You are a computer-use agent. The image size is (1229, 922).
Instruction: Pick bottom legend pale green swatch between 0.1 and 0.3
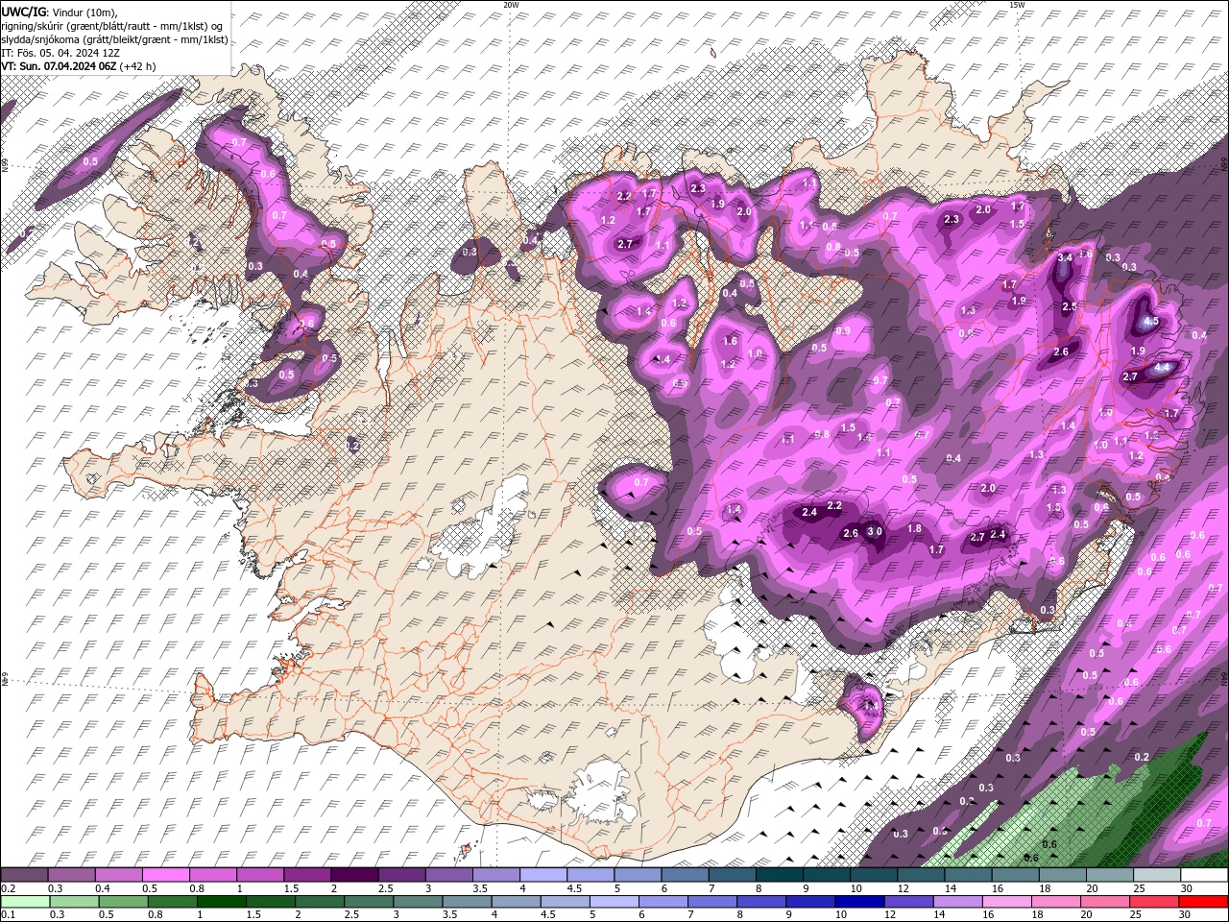(x=24, y=902)
